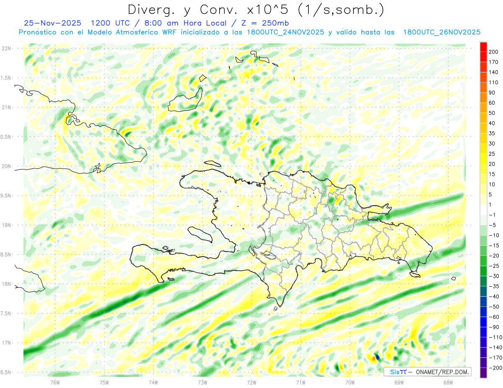This screenshot has height=388, width=503.
Task: Select the "6.5N" latitude axis label
Action: [x=6, y=372]
